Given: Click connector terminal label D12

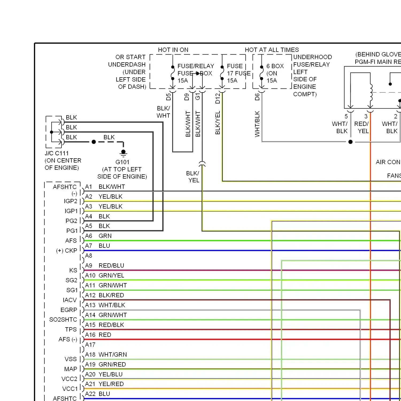Looking at the screenshot, I should (x=218, y=98).
